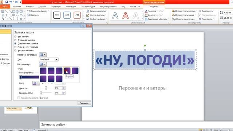Apply the black outline shape style
This screenshot has width=233, height=131.
[57, 15]
